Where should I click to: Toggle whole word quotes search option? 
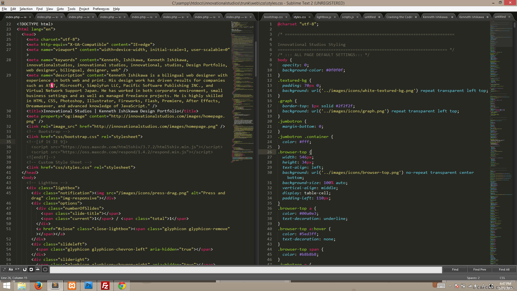pyautogui.click(x=17, y=269)
